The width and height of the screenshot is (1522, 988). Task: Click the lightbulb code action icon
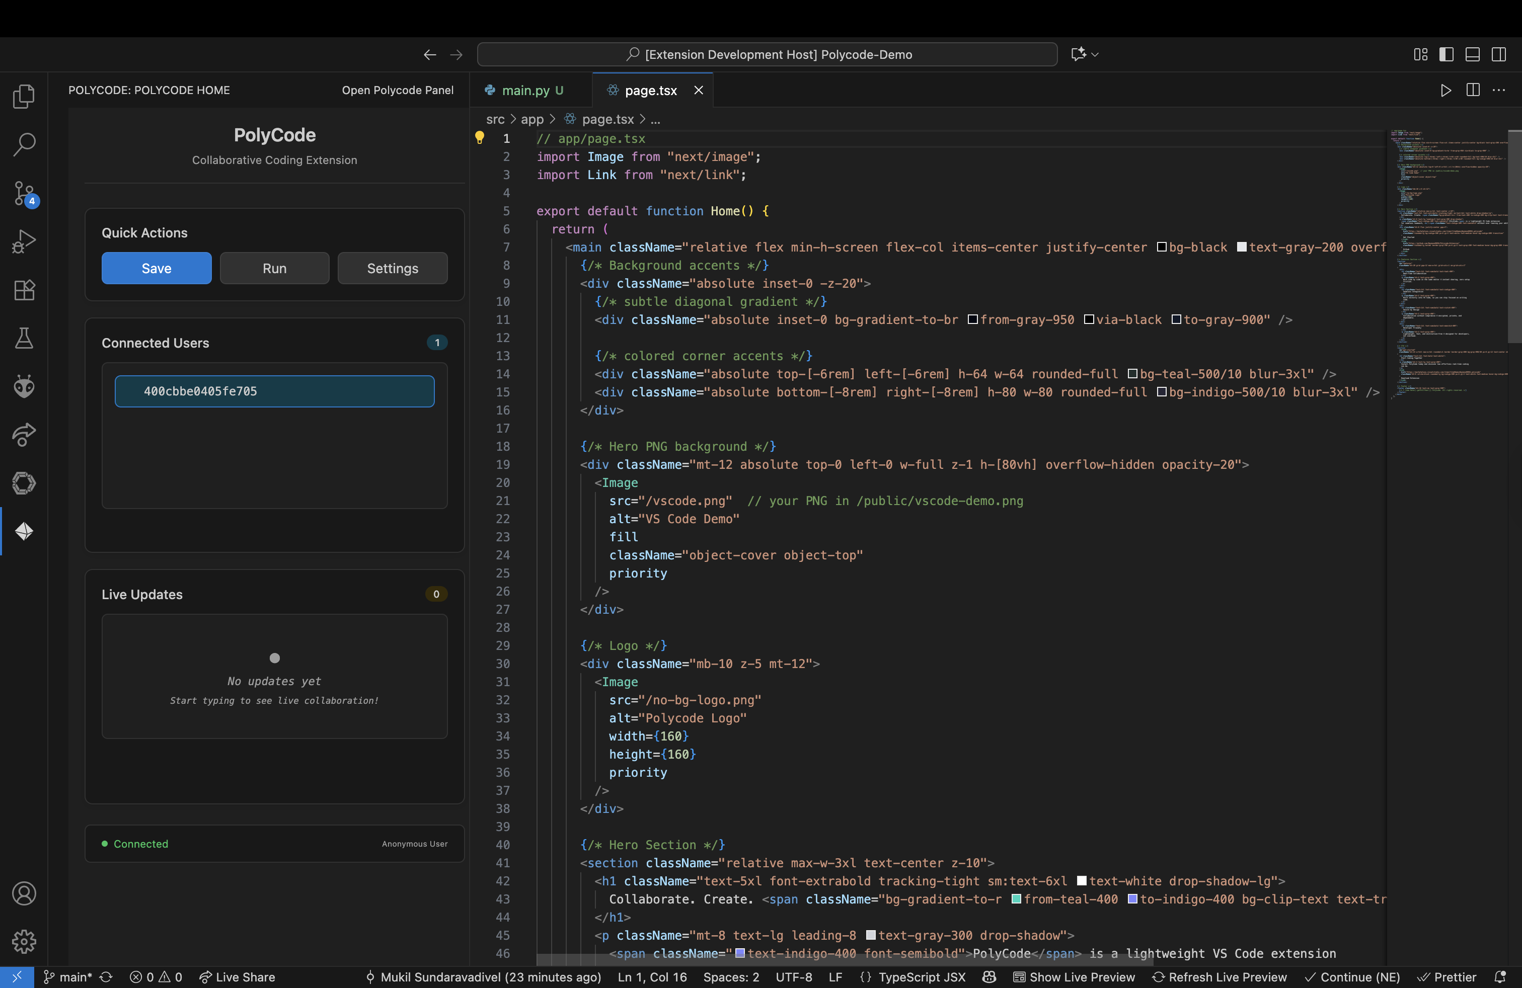coord(479,137)
